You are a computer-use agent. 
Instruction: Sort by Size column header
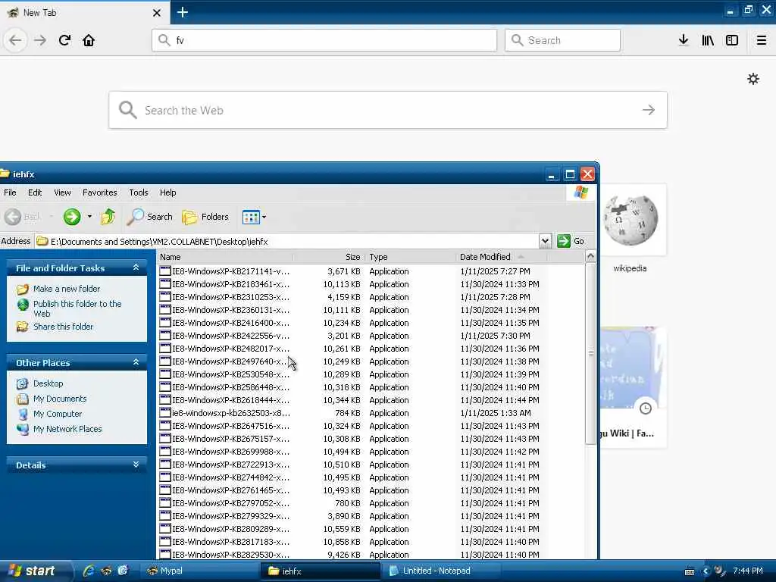[x=329, y=257]
